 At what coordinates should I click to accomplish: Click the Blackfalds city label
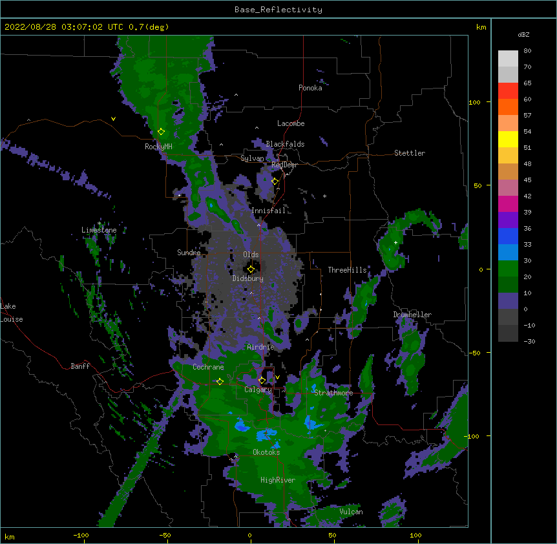click(285, 144)
